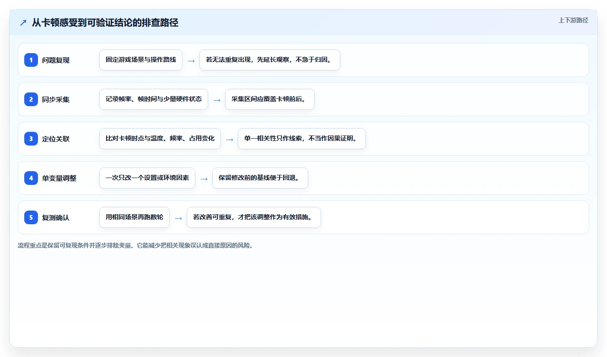Select step number 2 badge for 同步采集

coord(31,99)
